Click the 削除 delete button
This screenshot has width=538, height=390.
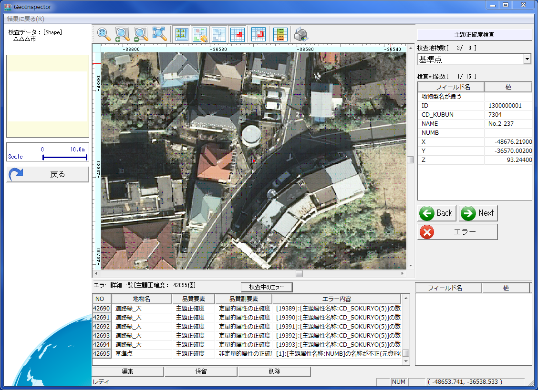275,371
